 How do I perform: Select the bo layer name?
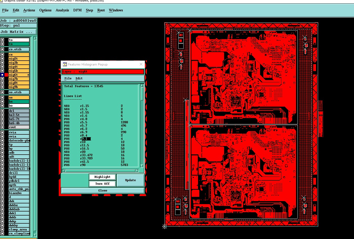(19, 106)
